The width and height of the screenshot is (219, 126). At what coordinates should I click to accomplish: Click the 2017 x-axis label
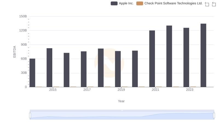point(87,90)
